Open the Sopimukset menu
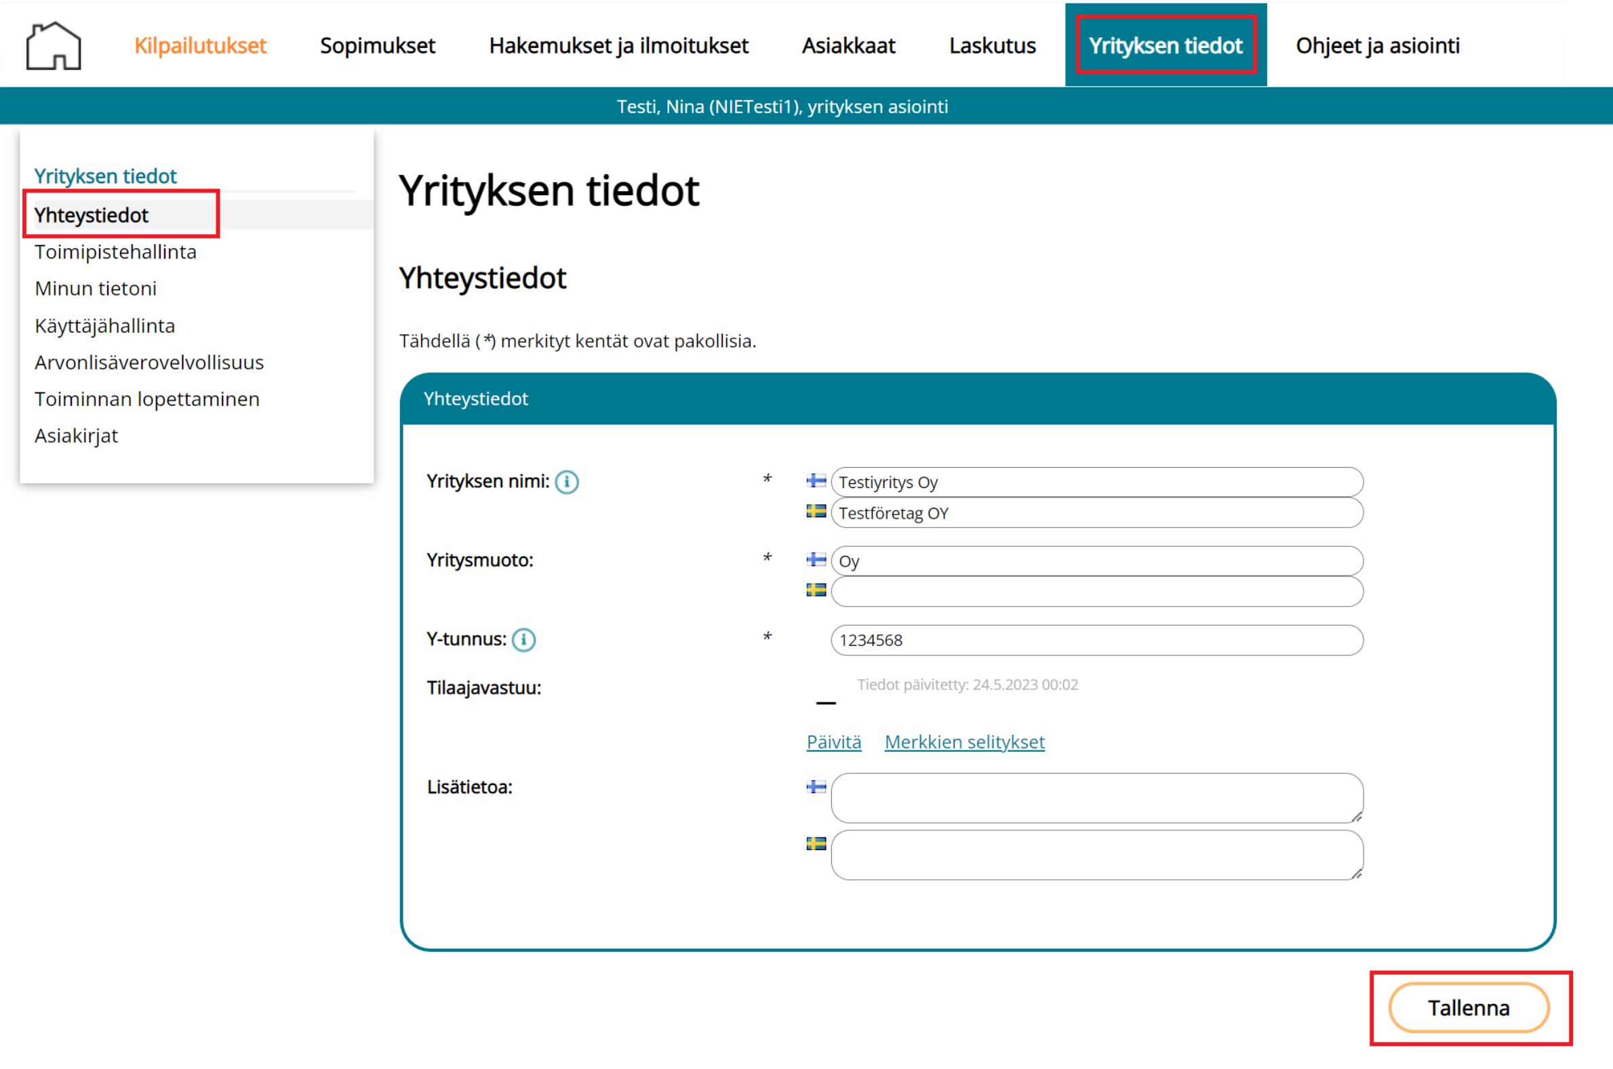Image resolution: width=1613 pixels, height=1069 pixels. pyautogui.click(x=378, y=45)
